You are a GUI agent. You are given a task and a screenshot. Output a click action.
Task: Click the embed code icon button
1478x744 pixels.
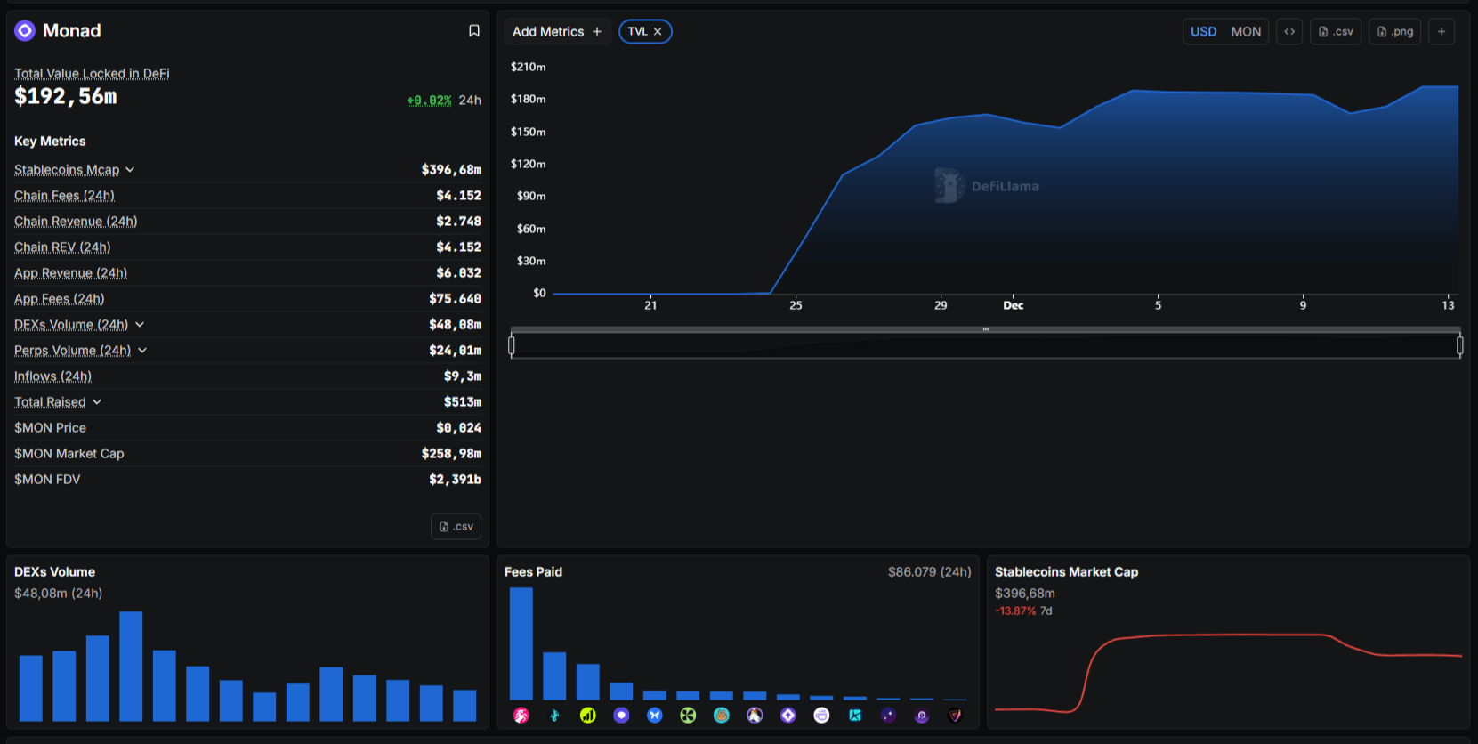(1289, 32)
